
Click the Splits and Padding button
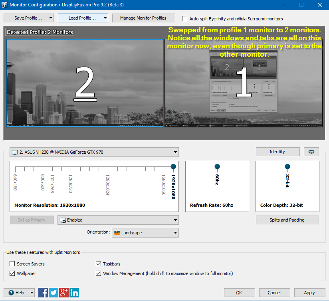[287, 220]
